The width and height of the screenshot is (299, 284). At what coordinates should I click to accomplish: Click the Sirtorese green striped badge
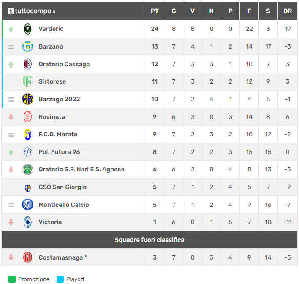point(27,81)
